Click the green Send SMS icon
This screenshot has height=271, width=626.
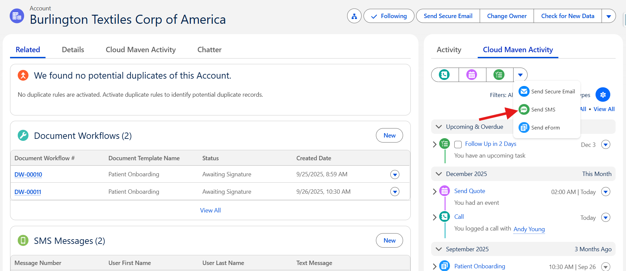(524, 109)
